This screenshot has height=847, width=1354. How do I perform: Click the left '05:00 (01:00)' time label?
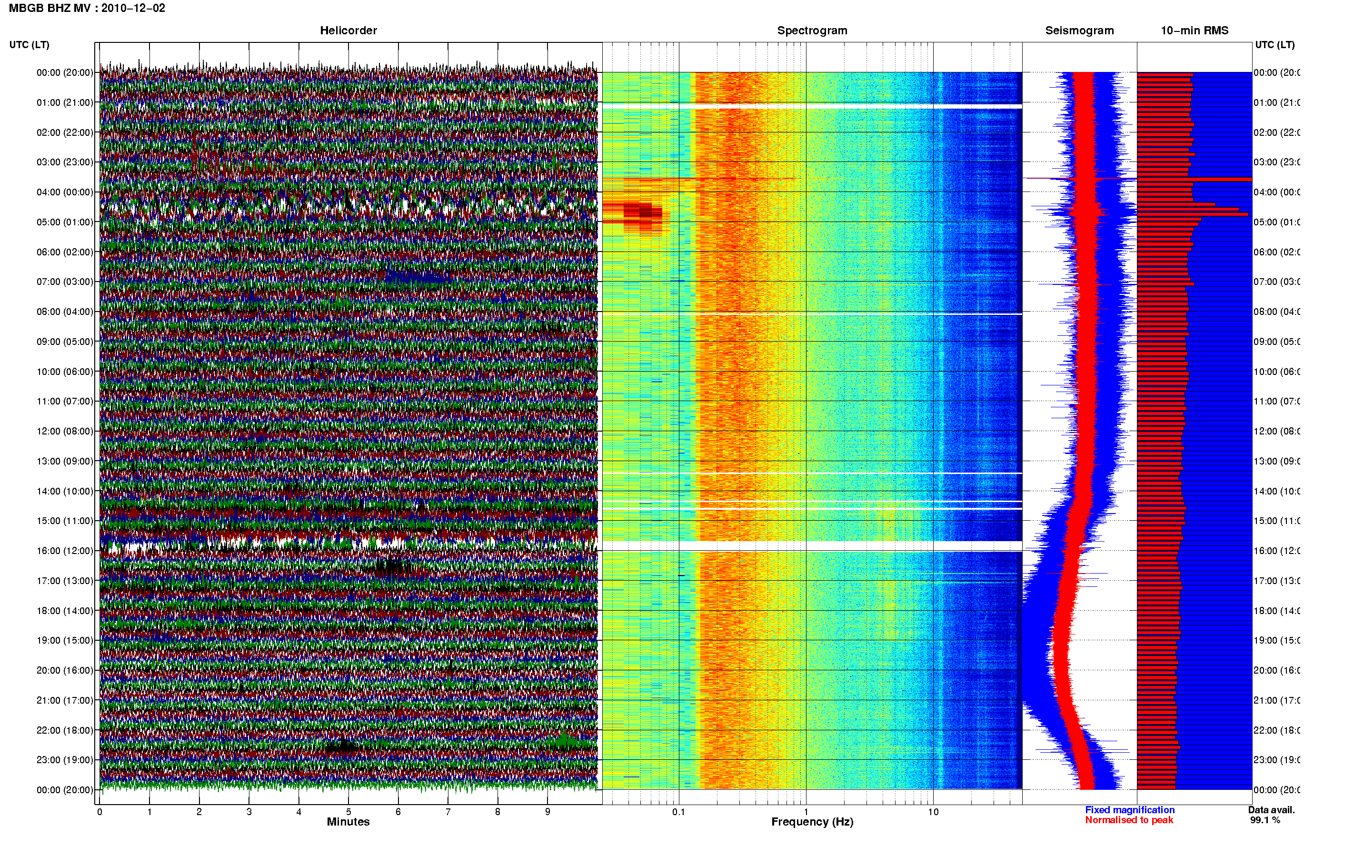pyautogui.click(x=65, y=222)
